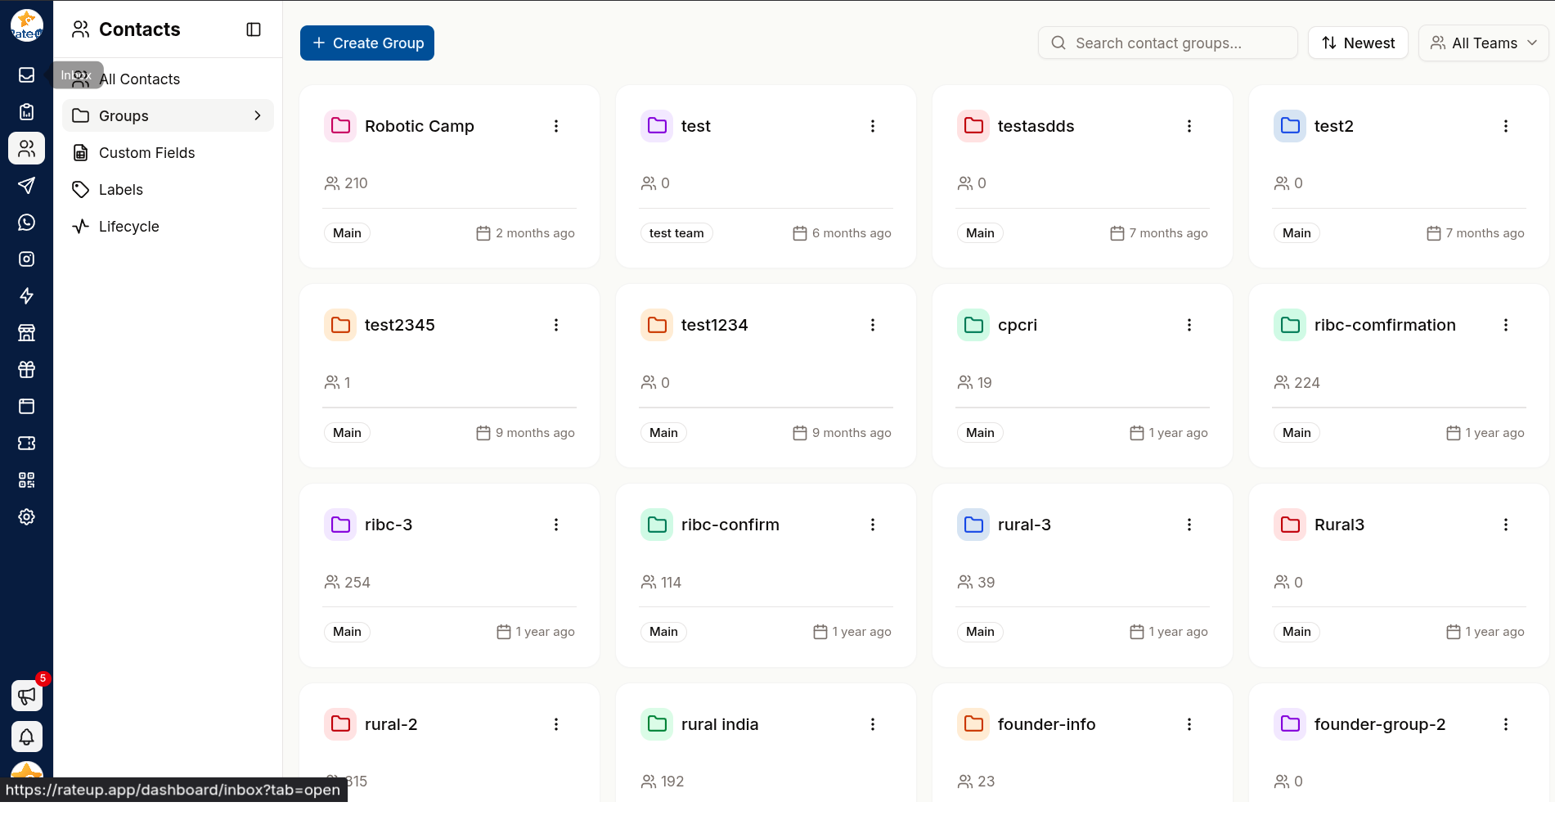Open options menu for test group
Image resolution: width=1555 pixels, height=820 pixels.
(873, 126)
